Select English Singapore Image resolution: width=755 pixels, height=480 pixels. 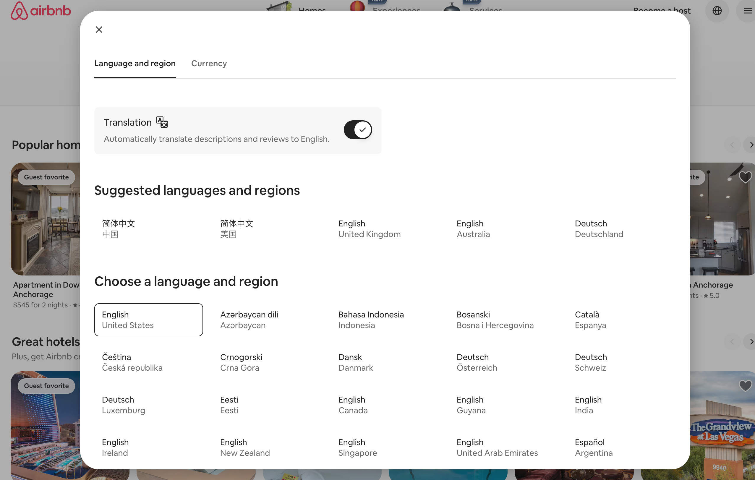tap(385, 448)
